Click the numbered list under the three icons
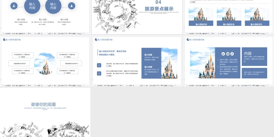 [227, 67]
